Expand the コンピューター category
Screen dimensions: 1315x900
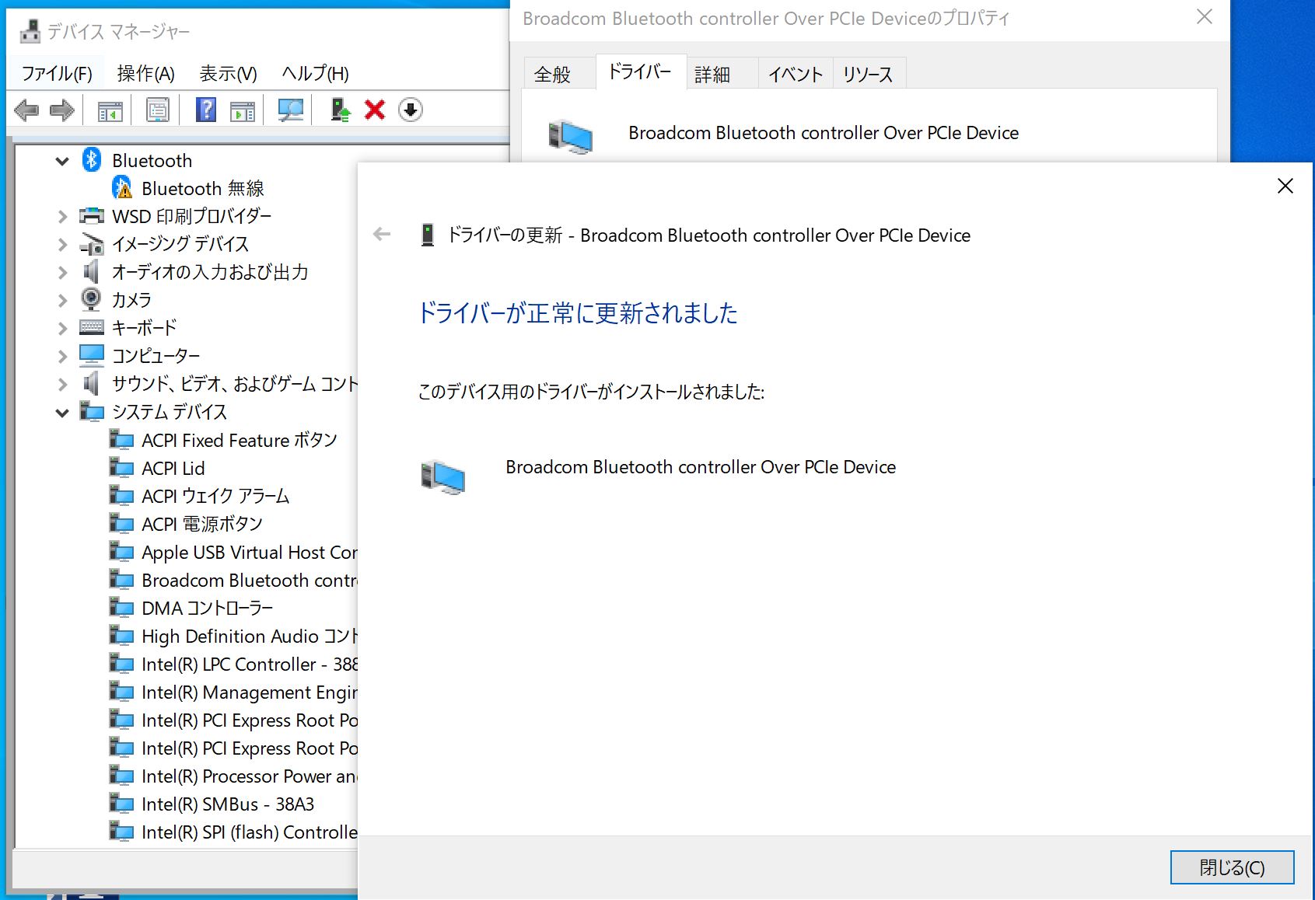62,356
